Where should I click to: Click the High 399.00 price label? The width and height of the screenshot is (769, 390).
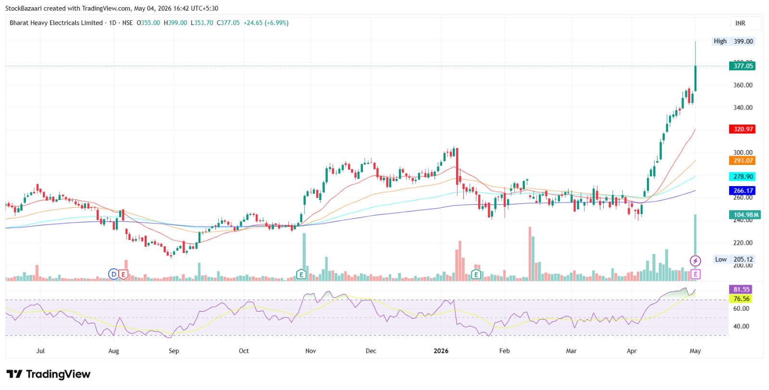click(733, 41)
